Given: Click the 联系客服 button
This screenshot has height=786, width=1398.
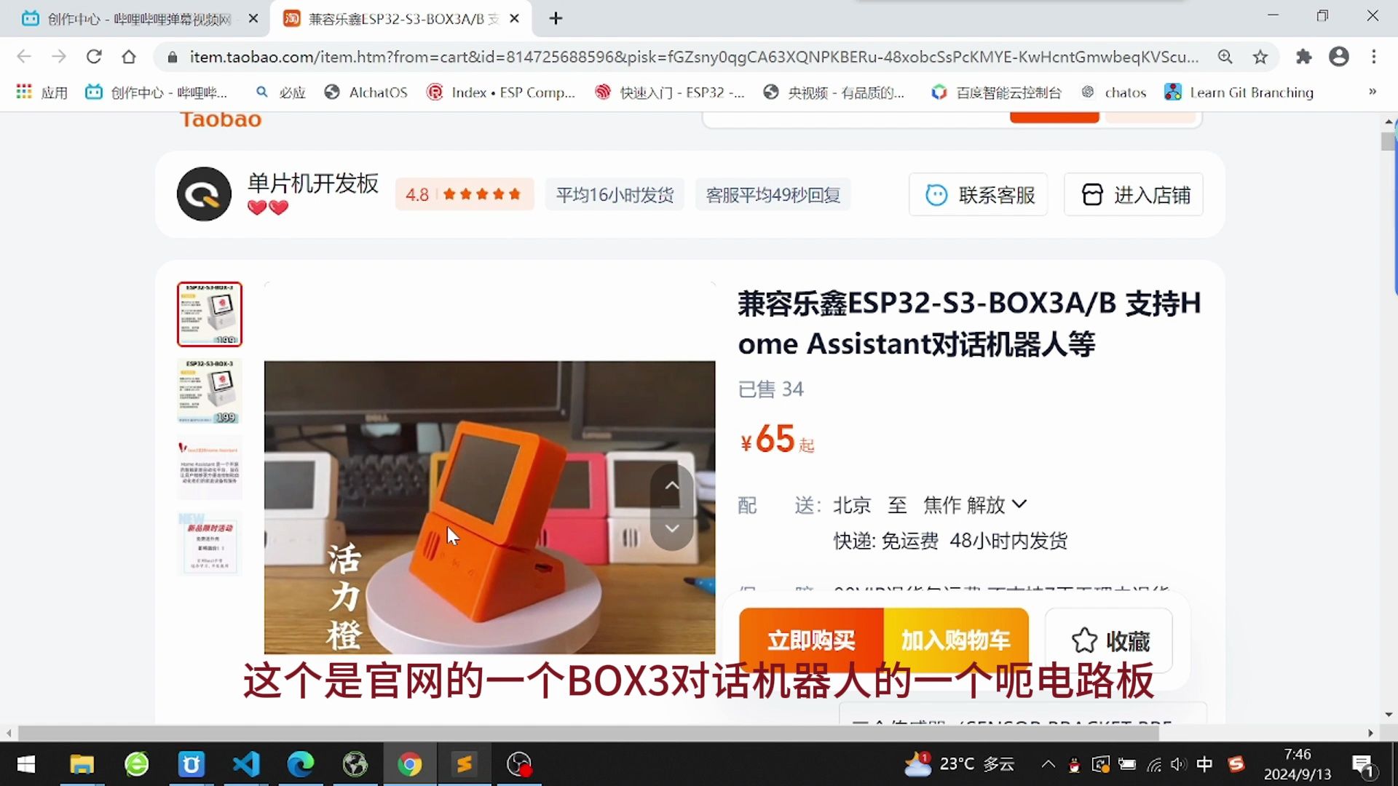Looking at the screenshot, I should tap(979, 194).
